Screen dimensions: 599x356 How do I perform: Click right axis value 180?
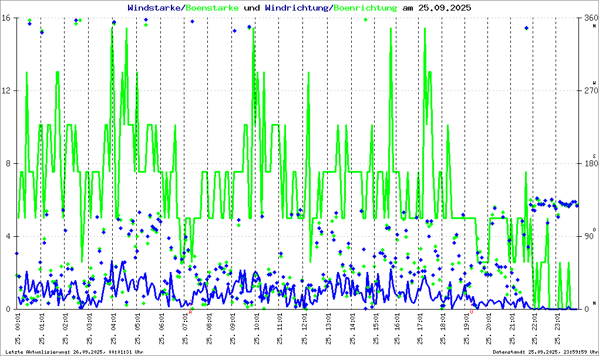(591, 163)
